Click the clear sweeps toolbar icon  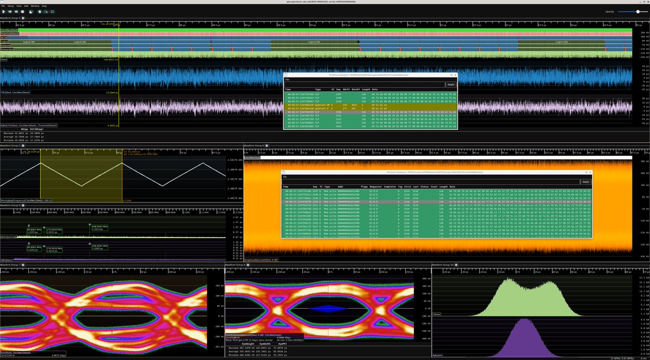tap(46, 12)
